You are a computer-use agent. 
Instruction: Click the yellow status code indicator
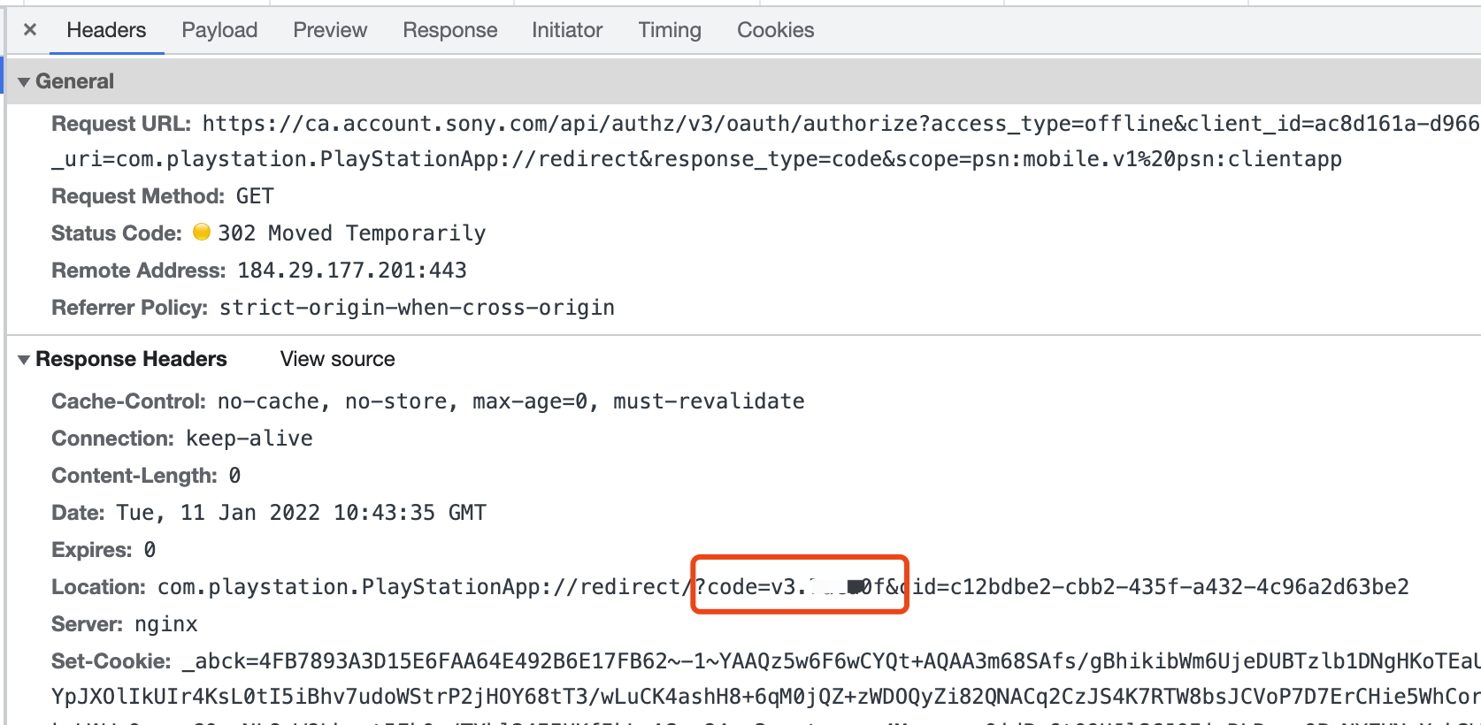point(202,232)
